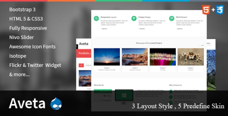Click the large white Aveta title
228x116 pixels.
coord(27,103)
